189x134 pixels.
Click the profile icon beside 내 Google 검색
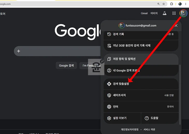[x=109, y=70]
